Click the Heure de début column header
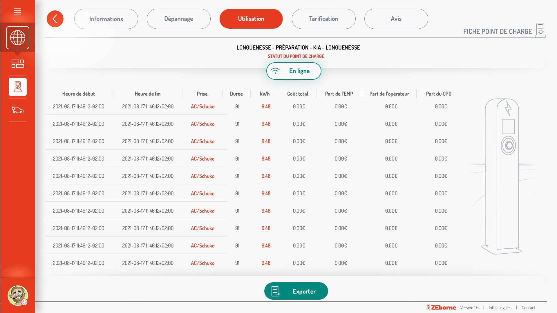The width and height of the screenshot is (557, 313). (x=78, y=94)
